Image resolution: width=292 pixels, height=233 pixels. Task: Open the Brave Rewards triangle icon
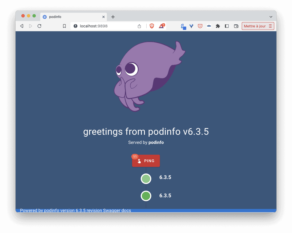(x=162, y=26)
